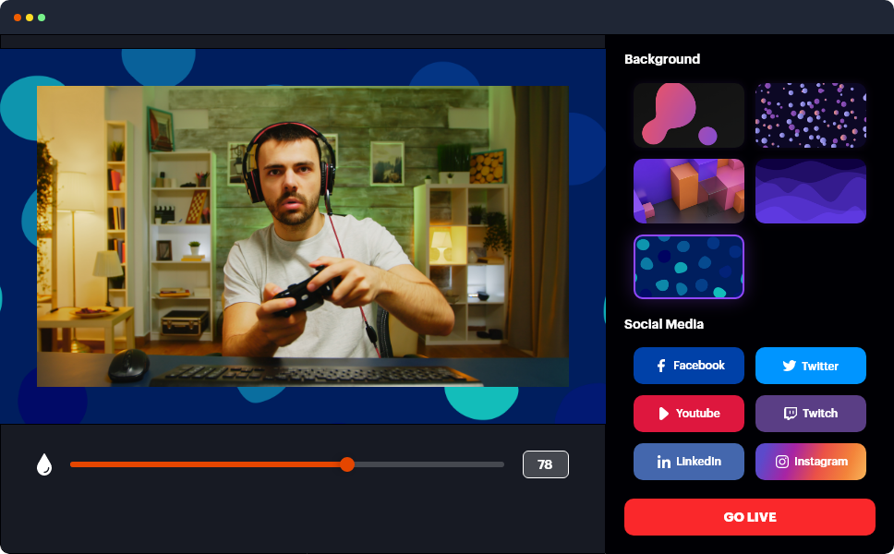Apply the purple waves background
This screenshot has height=554, width=894.
point(811,191)
